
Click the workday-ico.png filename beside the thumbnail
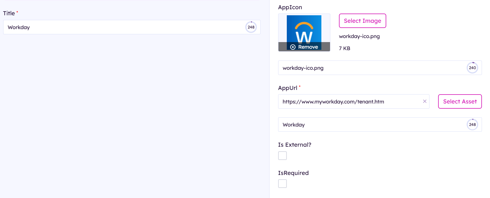point(359,36)
